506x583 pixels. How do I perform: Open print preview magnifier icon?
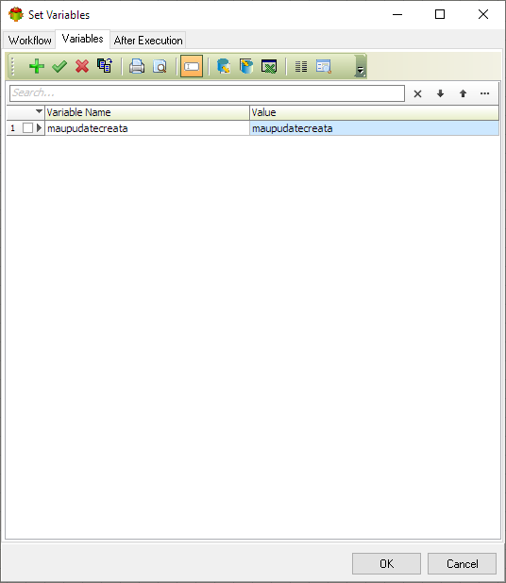[160, 66]
